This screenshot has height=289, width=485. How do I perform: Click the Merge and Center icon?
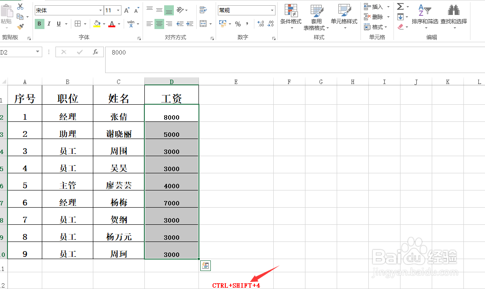click(203, 23)
